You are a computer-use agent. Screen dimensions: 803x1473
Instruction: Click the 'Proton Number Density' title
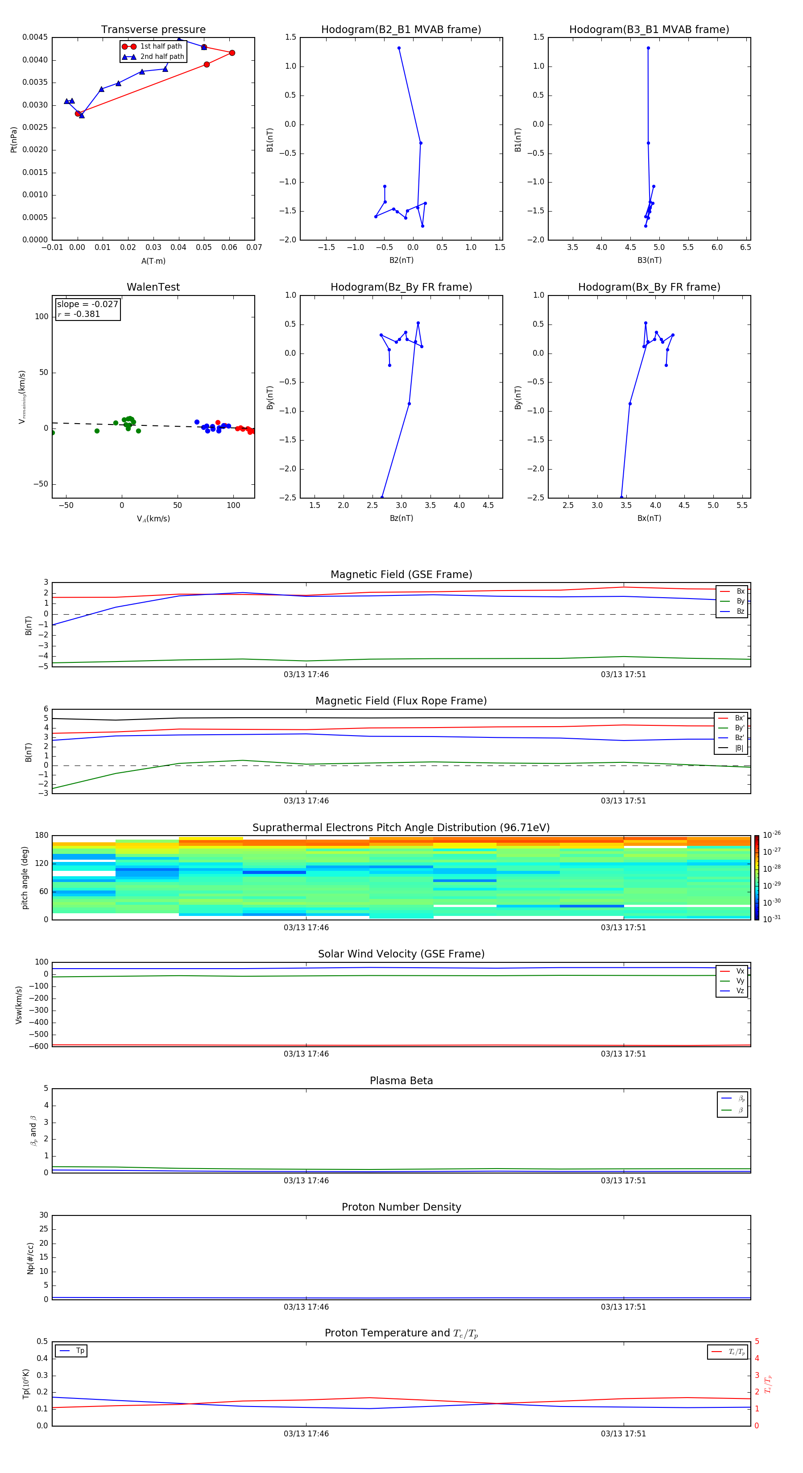(x=401, y=1207)
